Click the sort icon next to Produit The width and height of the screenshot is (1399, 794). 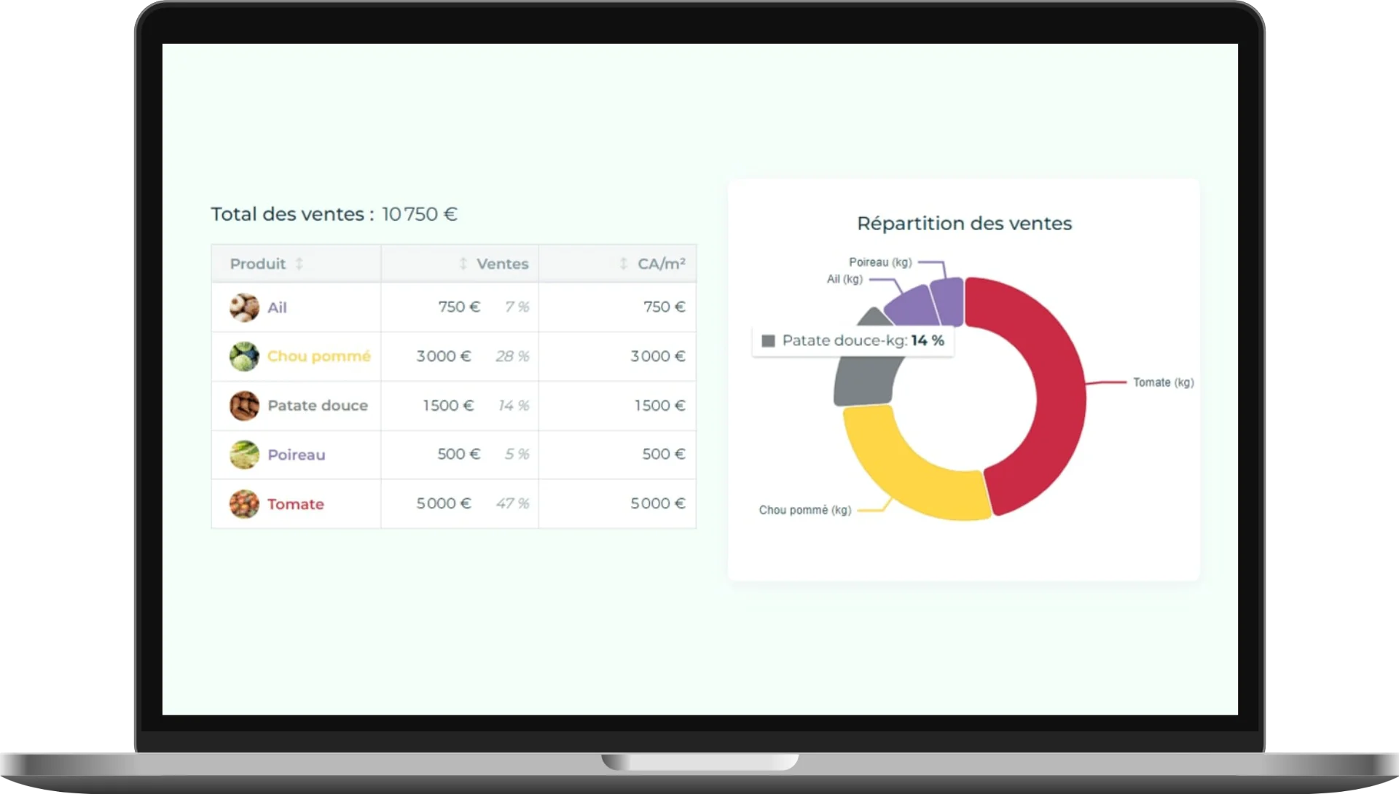point(299,264)
